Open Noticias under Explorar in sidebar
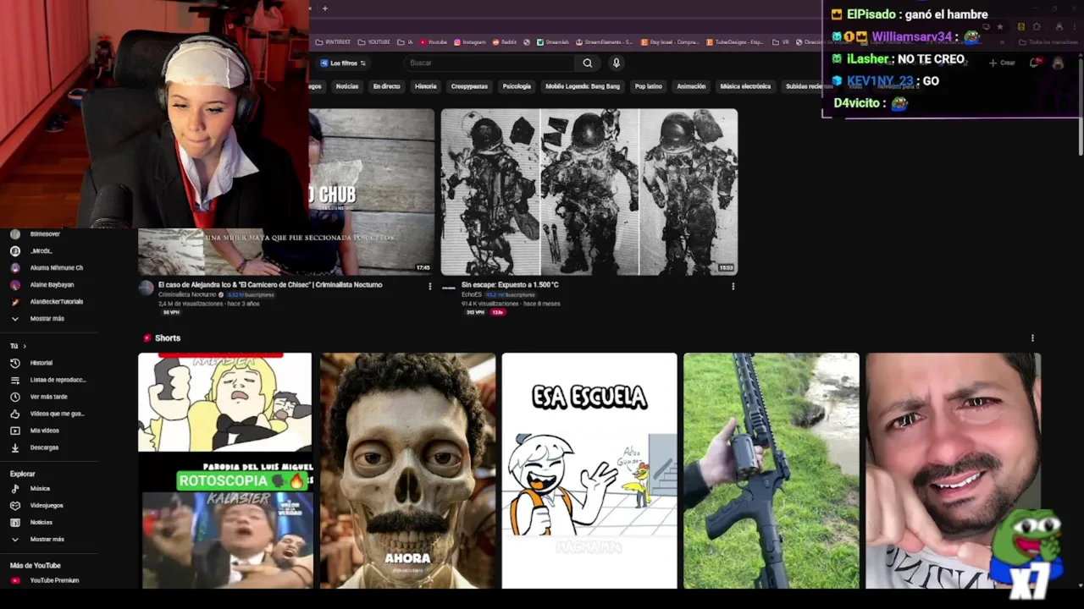Screen dimensions: 1084x609 [33, 522]
